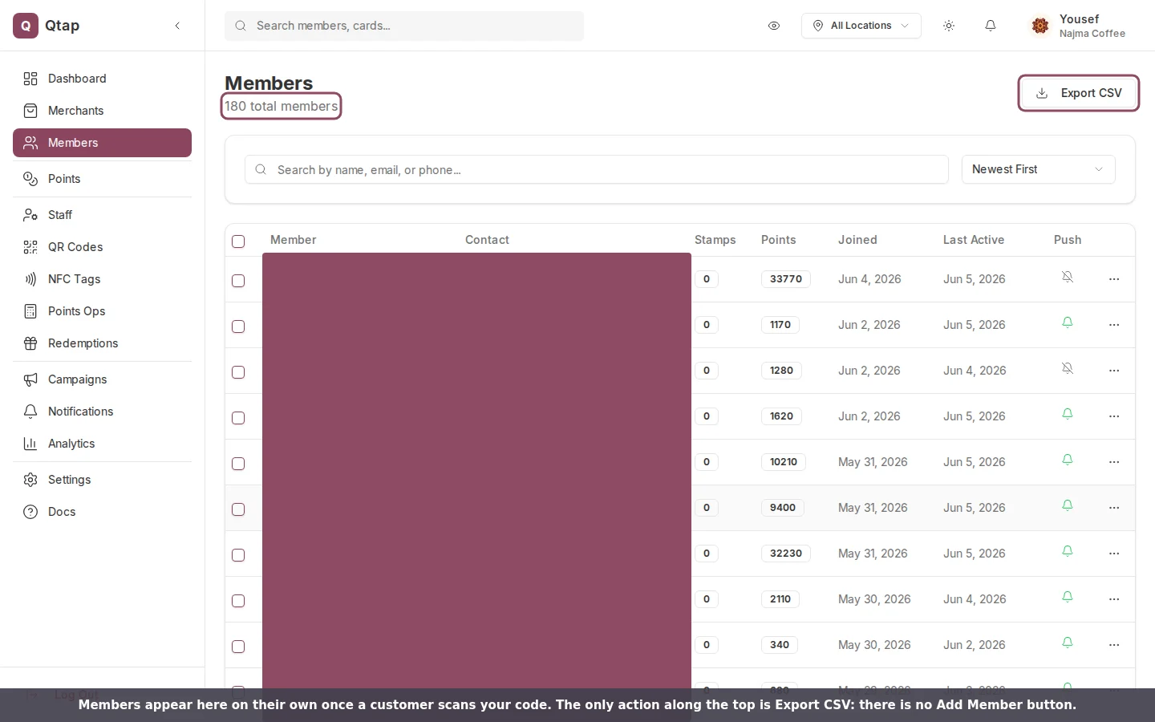Screen dimensions: 1155x722
Task: Open QR Codes in the sidebar
Action: pos(102,247)
